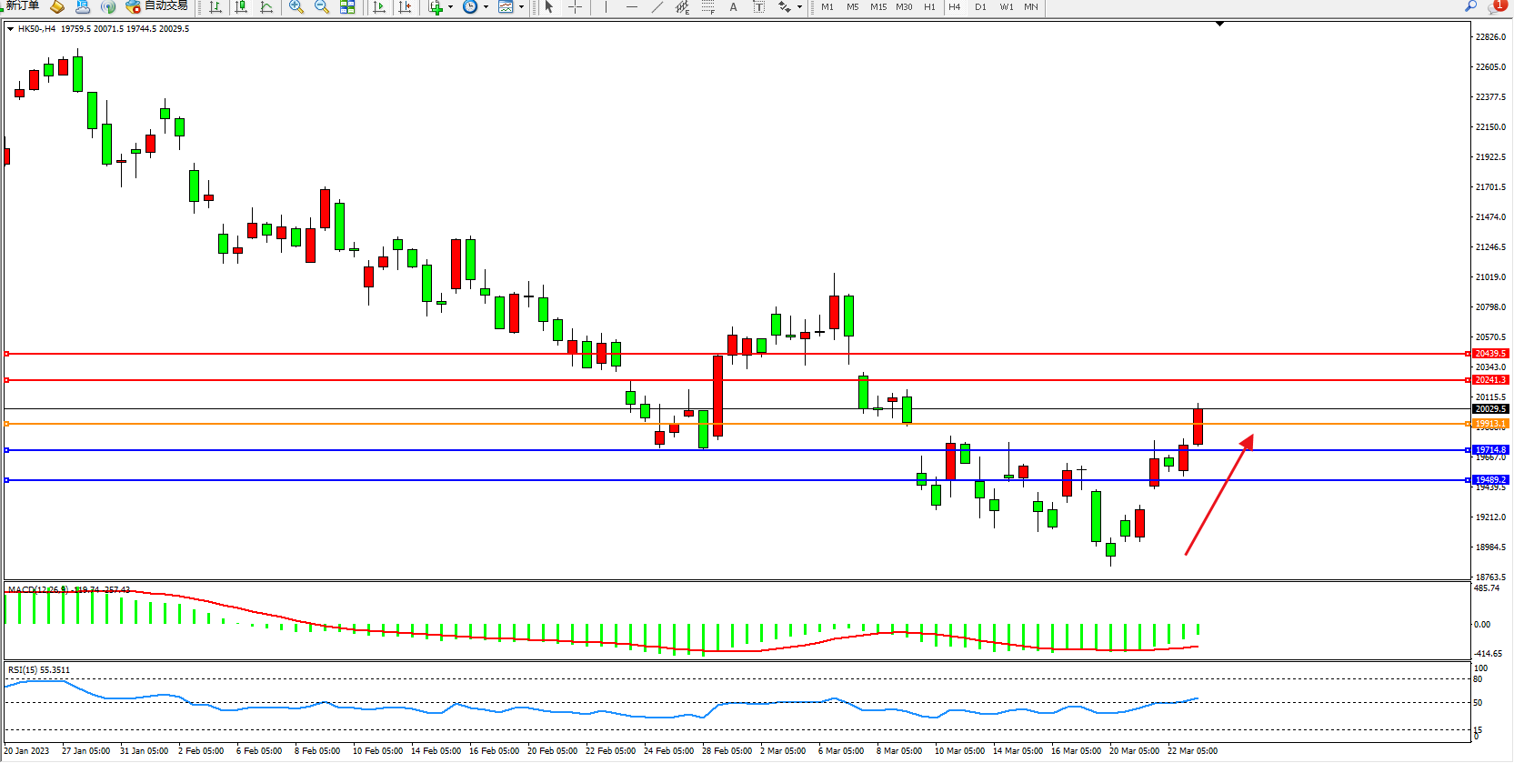The width and height of the screenshot is (1514, 763).
Task: Click the Zoom Out magnifier icon
Action: click(322, 7)
